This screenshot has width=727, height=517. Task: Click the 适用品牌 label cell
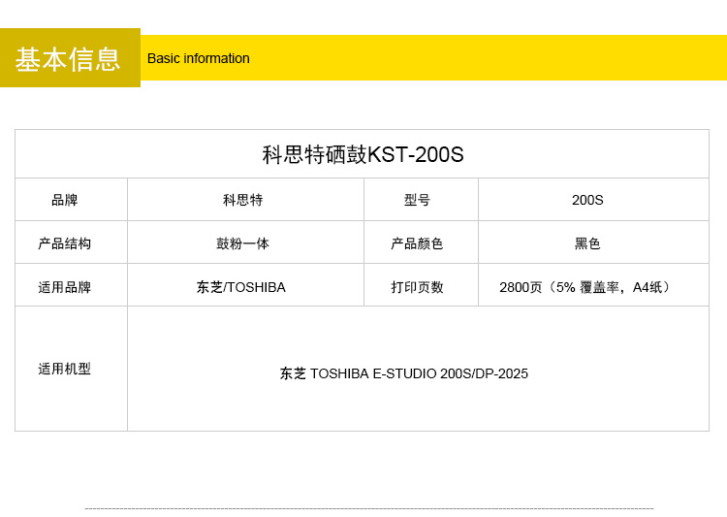coord(65,287)
